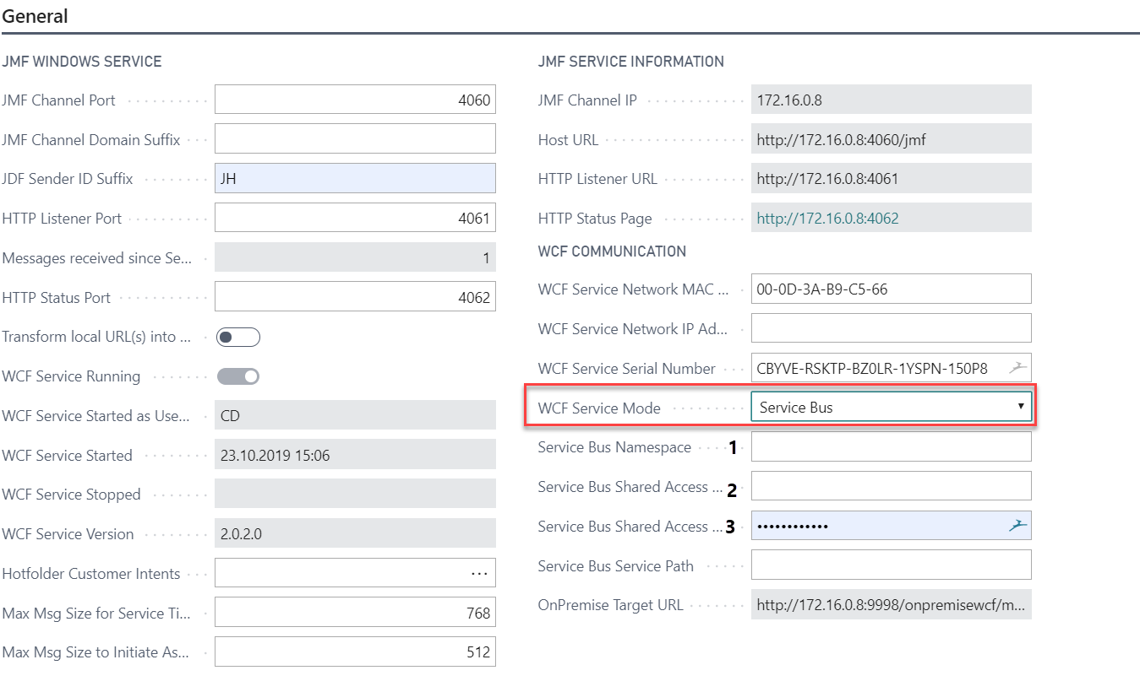Click Max Msg Size for Service field

[355, 613]
